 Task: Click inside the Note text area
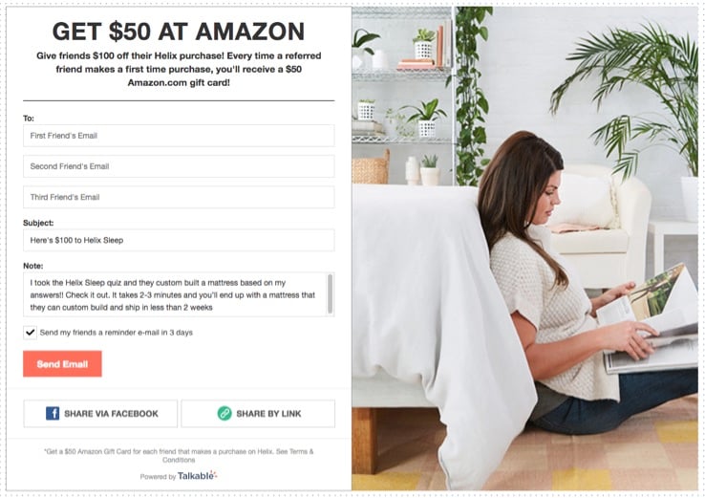[x=176, y=294]
